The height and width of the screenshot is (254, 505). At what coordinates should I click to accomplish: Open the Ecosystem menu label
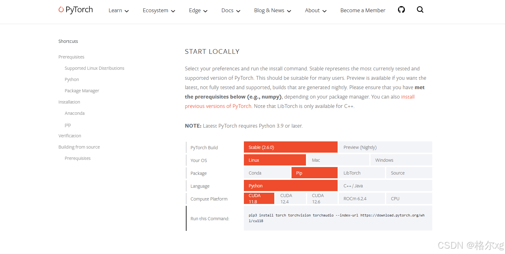point(155,10)
